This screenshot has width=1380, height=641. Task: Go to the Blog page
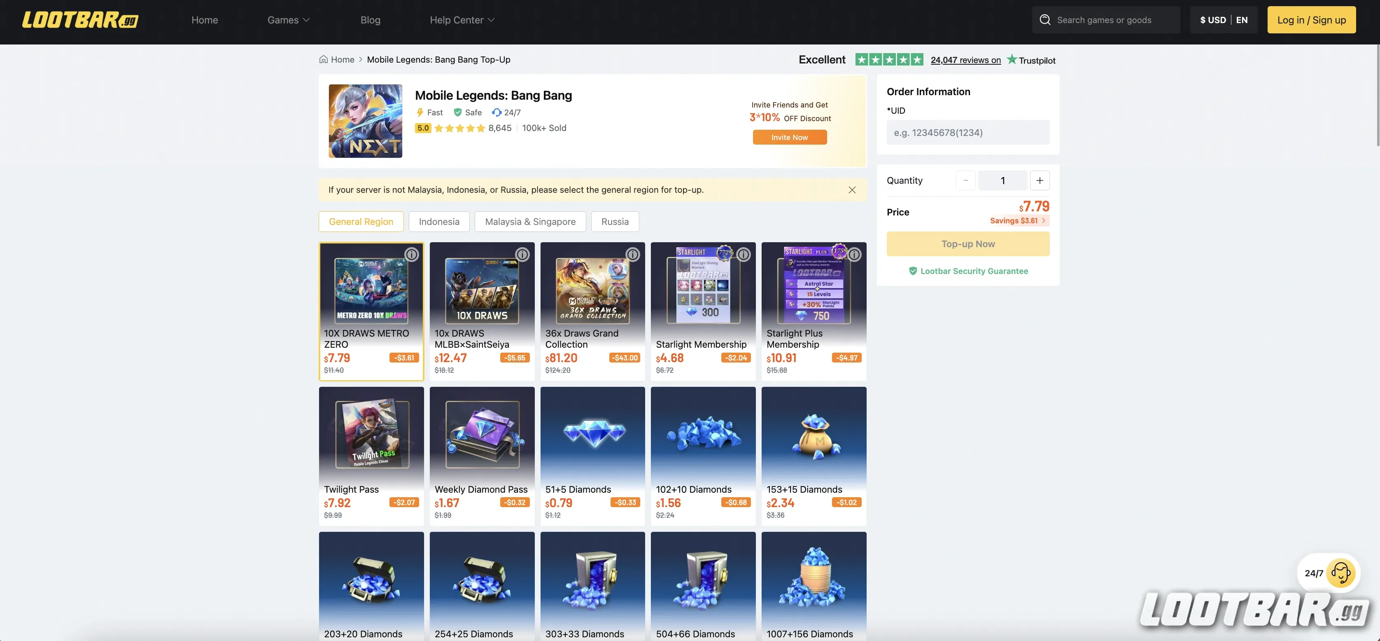[x=370, y=20]
